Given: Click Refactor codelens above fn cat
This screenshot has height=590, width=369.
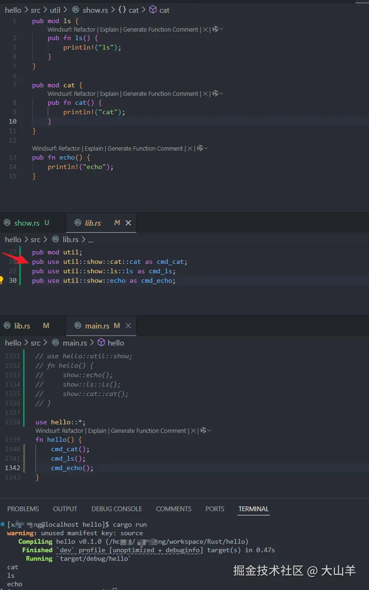Looking at the screenshot, I should (x=85, y=93).
